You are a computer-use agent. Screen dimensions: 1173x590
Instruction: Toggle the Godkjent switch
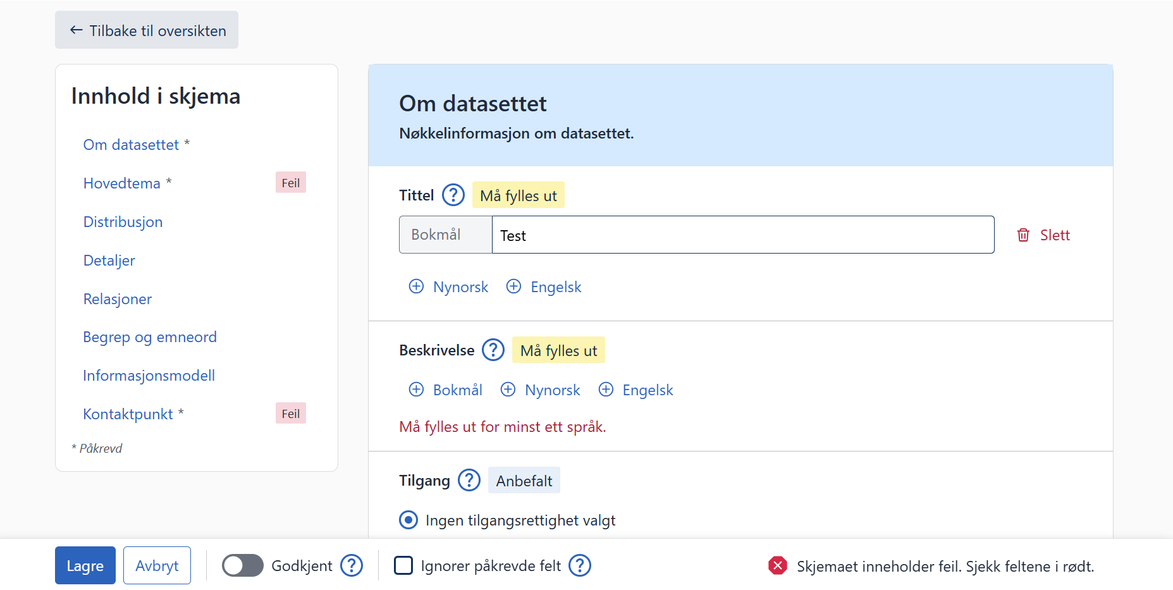pyautogui.click(x=242, y=565)
